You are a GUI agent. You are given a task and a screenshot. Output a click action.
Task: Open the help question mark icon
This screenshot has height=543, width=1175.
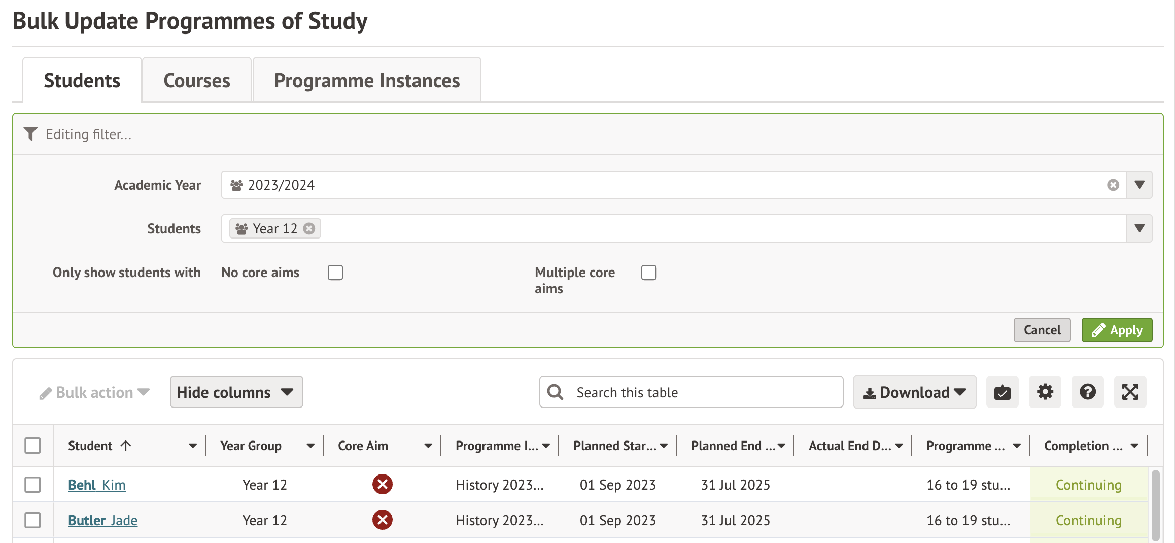(1087, 392)
